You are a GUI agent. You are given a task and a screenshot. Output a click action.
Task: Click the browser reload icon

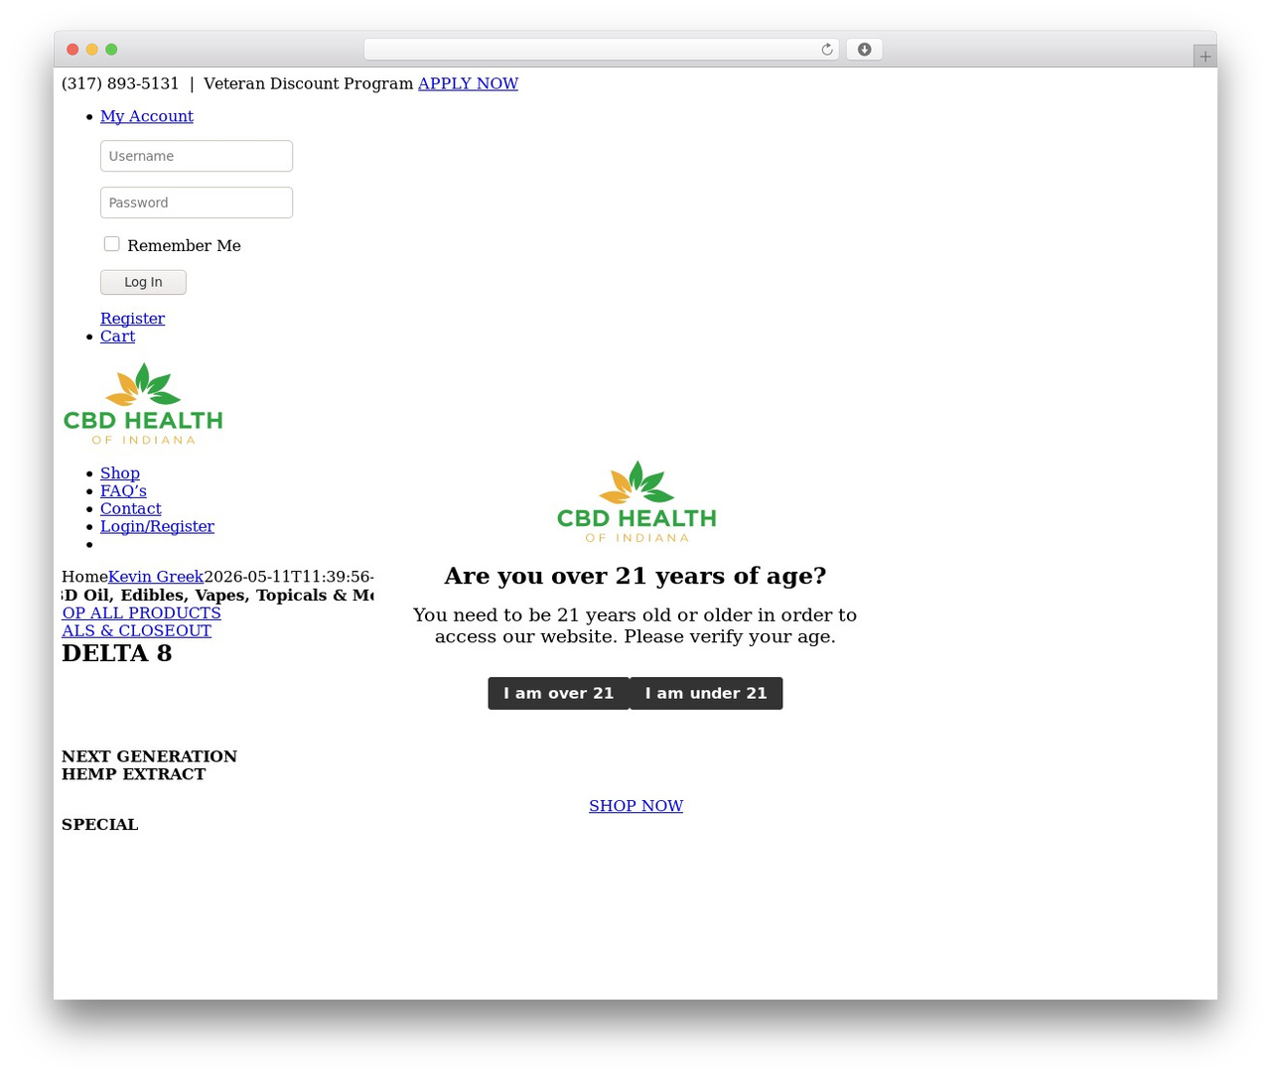[826, 50]
